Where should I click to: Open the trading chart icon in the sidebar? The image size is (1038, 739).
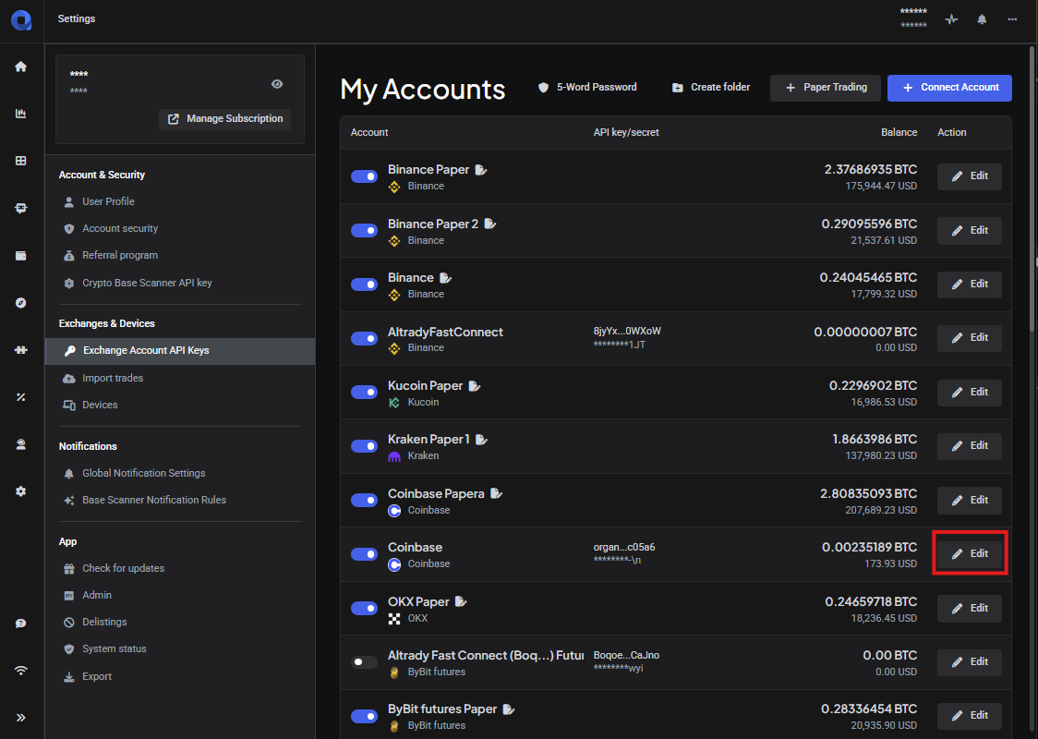[21, 114]
